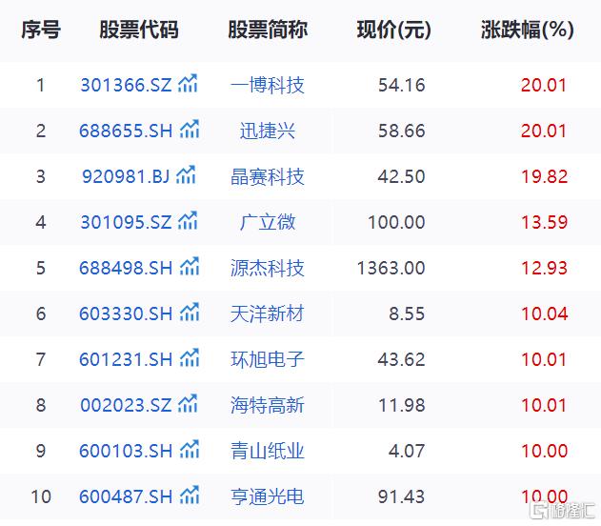Select price cell 1363.00
The height and width of the screenshot is (526, 601).
(x=391, y=268)
